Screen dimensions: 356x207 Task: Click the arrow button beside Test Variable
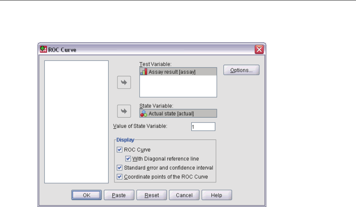pyautogui.click(x=124, y=82)
